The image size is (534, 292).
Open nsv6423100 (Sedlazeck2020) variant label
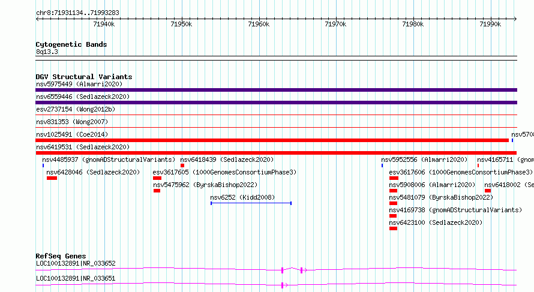pyautogui.click(x=436, y=222)
